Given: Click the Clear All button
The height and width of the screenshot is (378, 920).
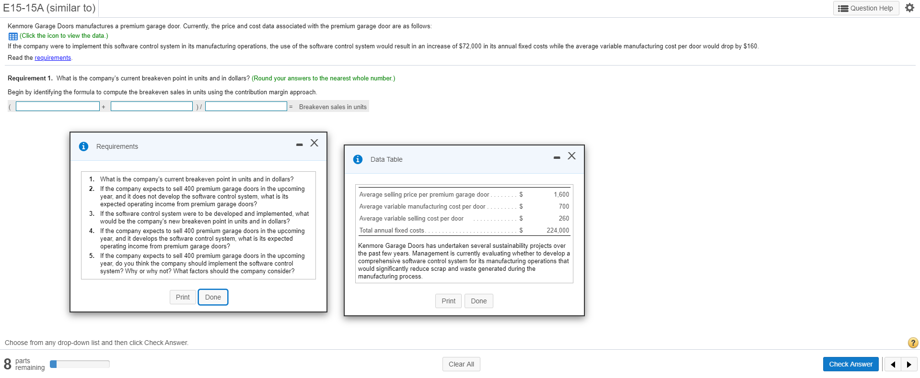Looking at the screenshot, I should click(x=461, y=364).
